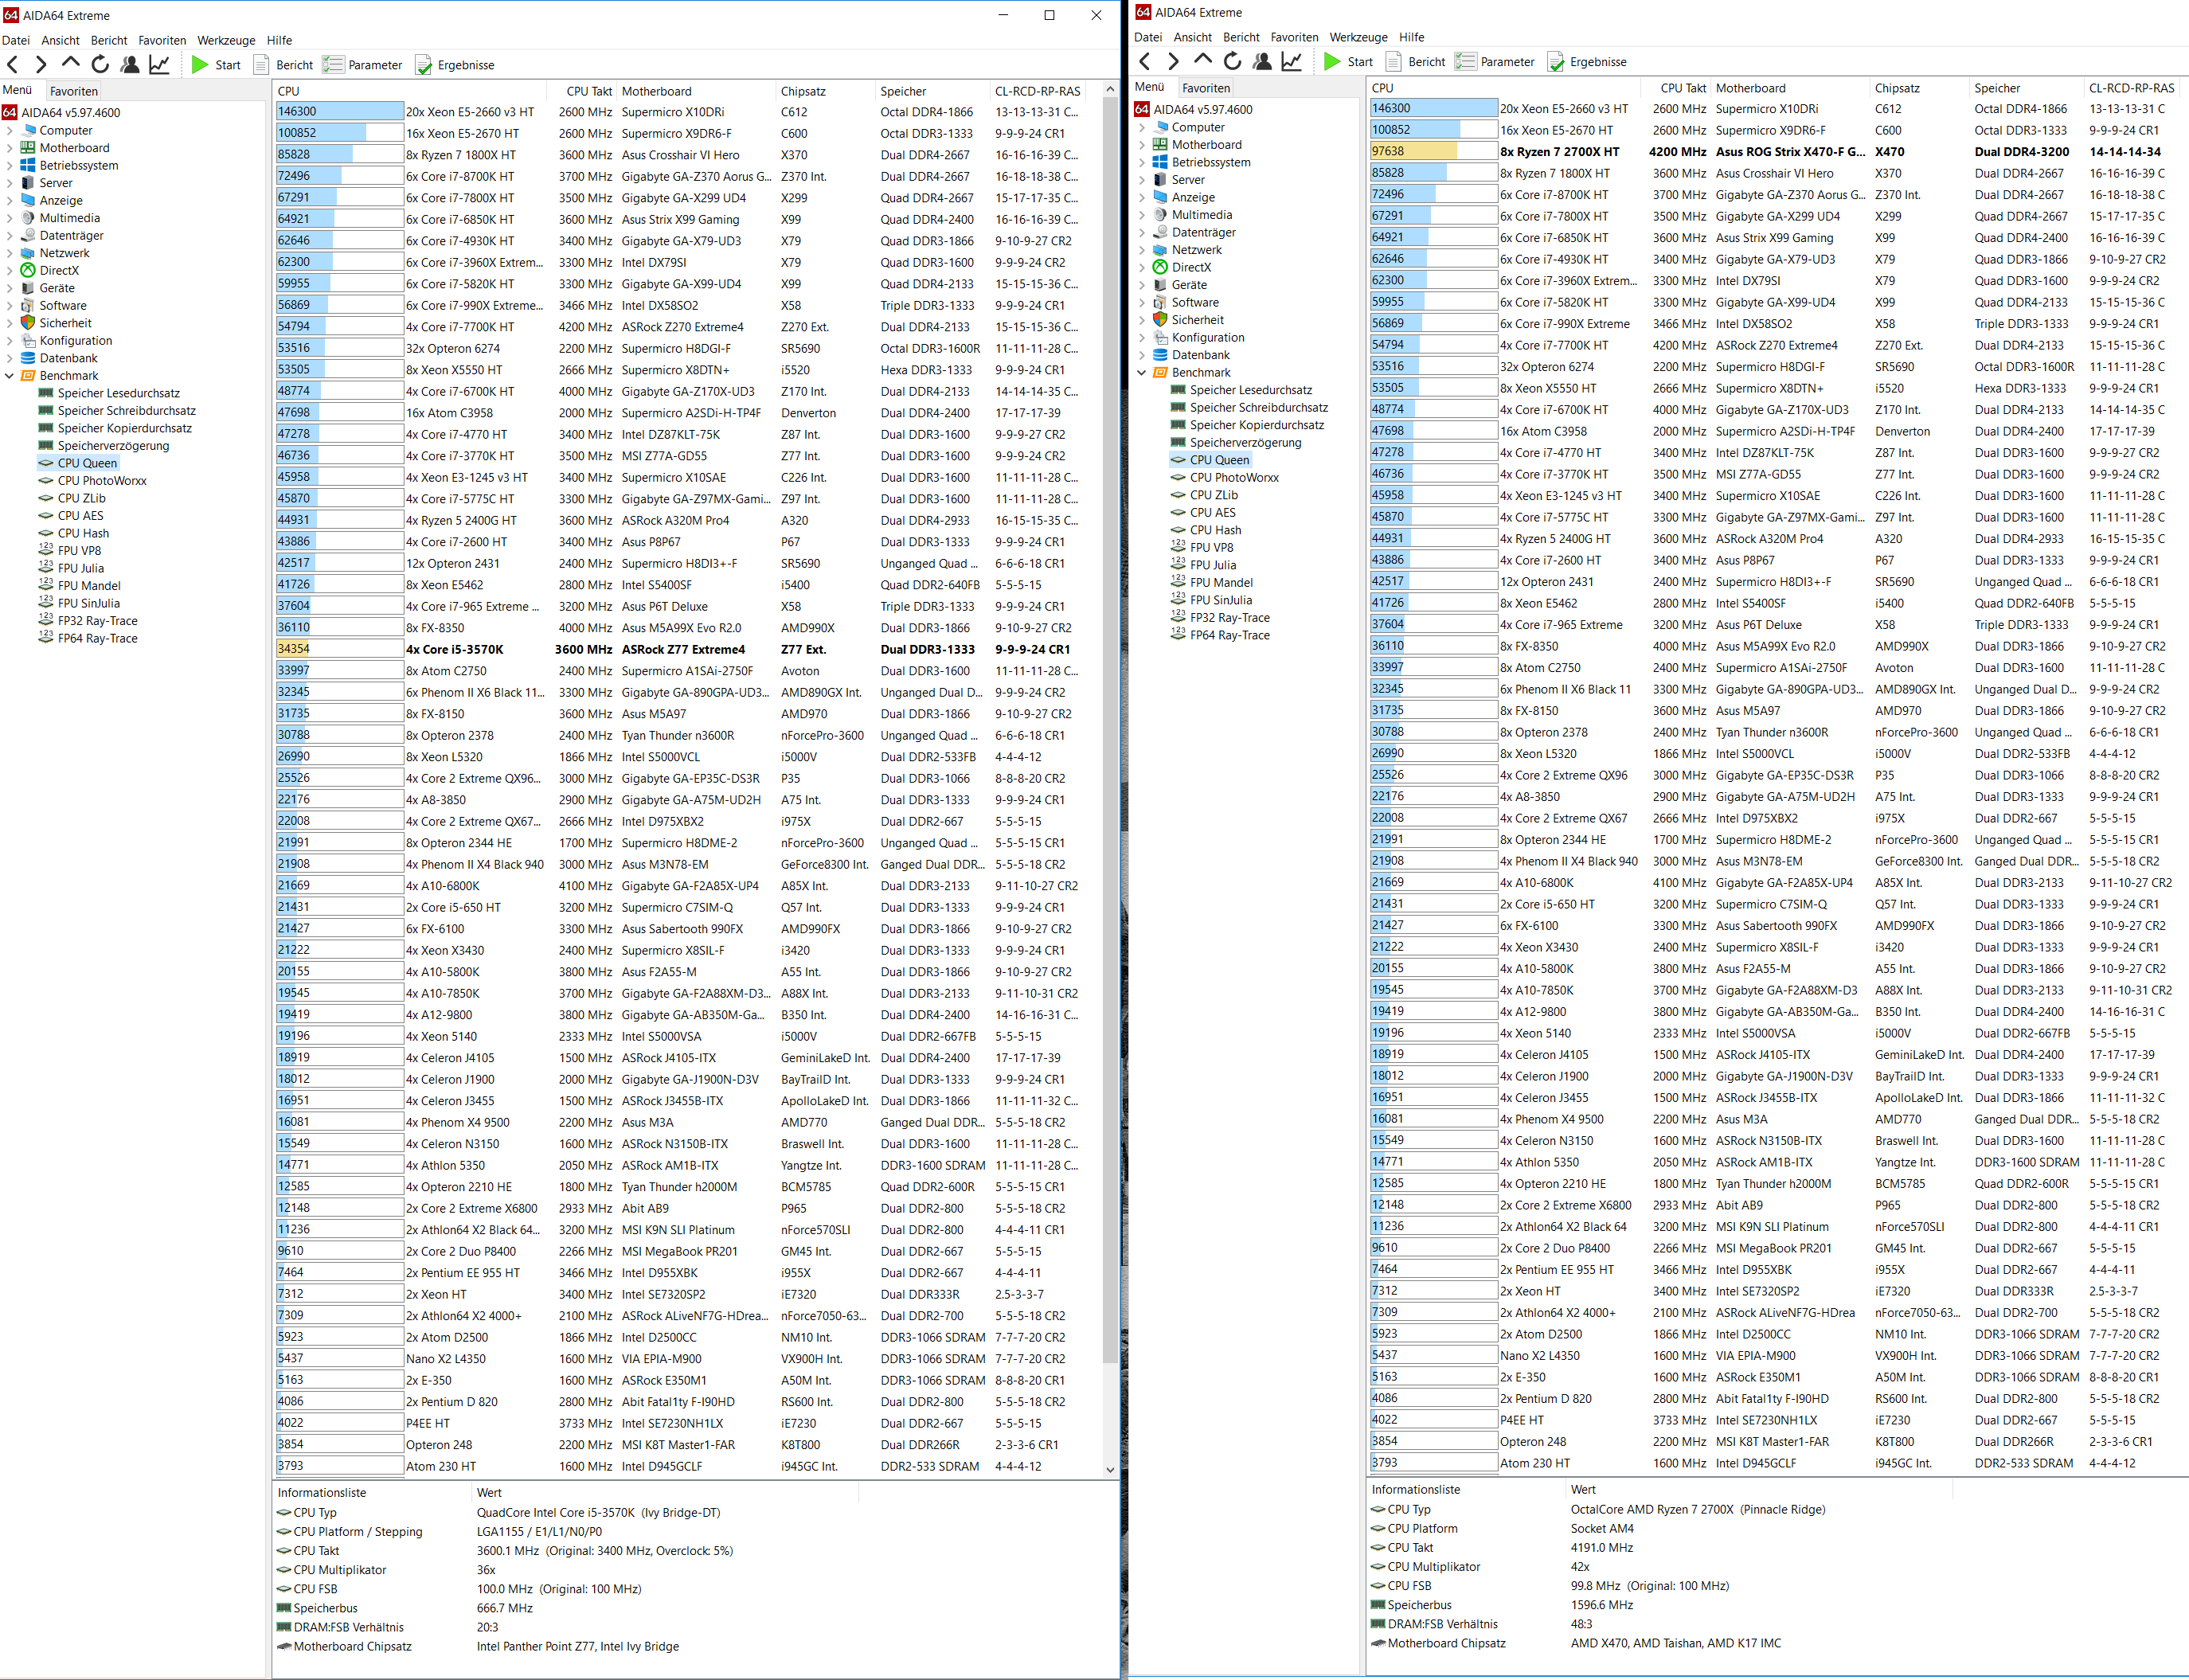Click the scroll down arrow of left results list
Image resolution: width=2189 pixels, height=1680 pixels.
click(x=1110, y=1469)
